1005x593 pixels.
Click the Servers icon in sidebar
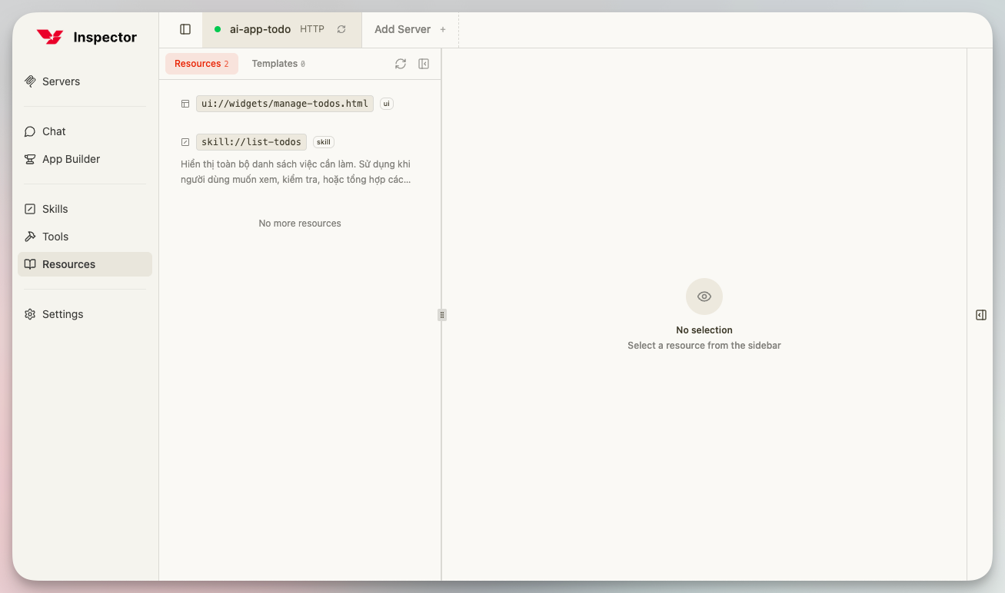point(30,81)
